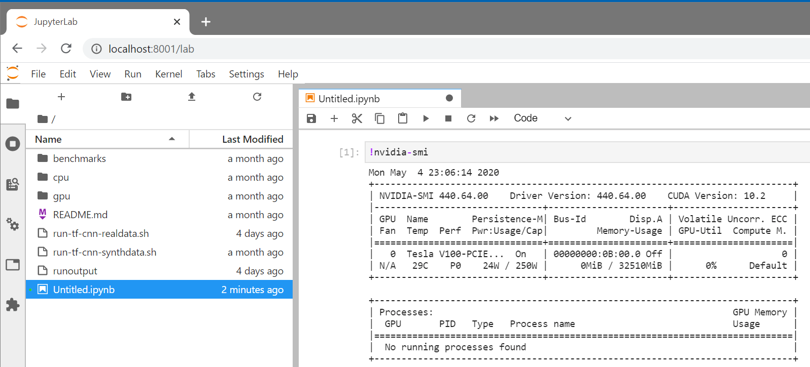The image size is (810, 367).
Task: Sort files by Name column
Action: [108, 139]
